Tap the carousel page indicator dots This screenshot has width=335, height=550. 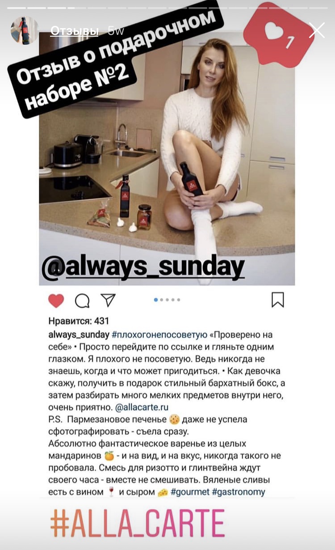pyautogui.click(x=167, y=300)
